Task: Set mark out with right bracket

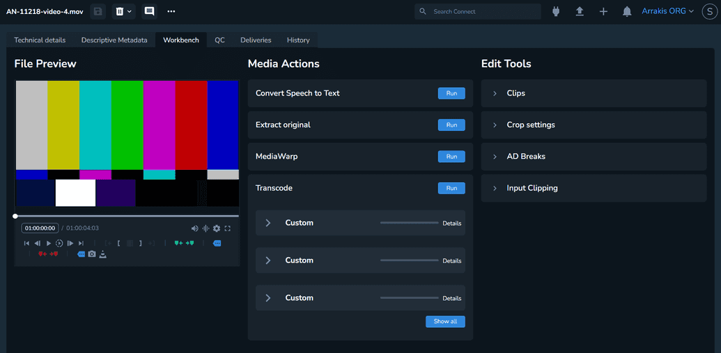Action: coord(141,243)
